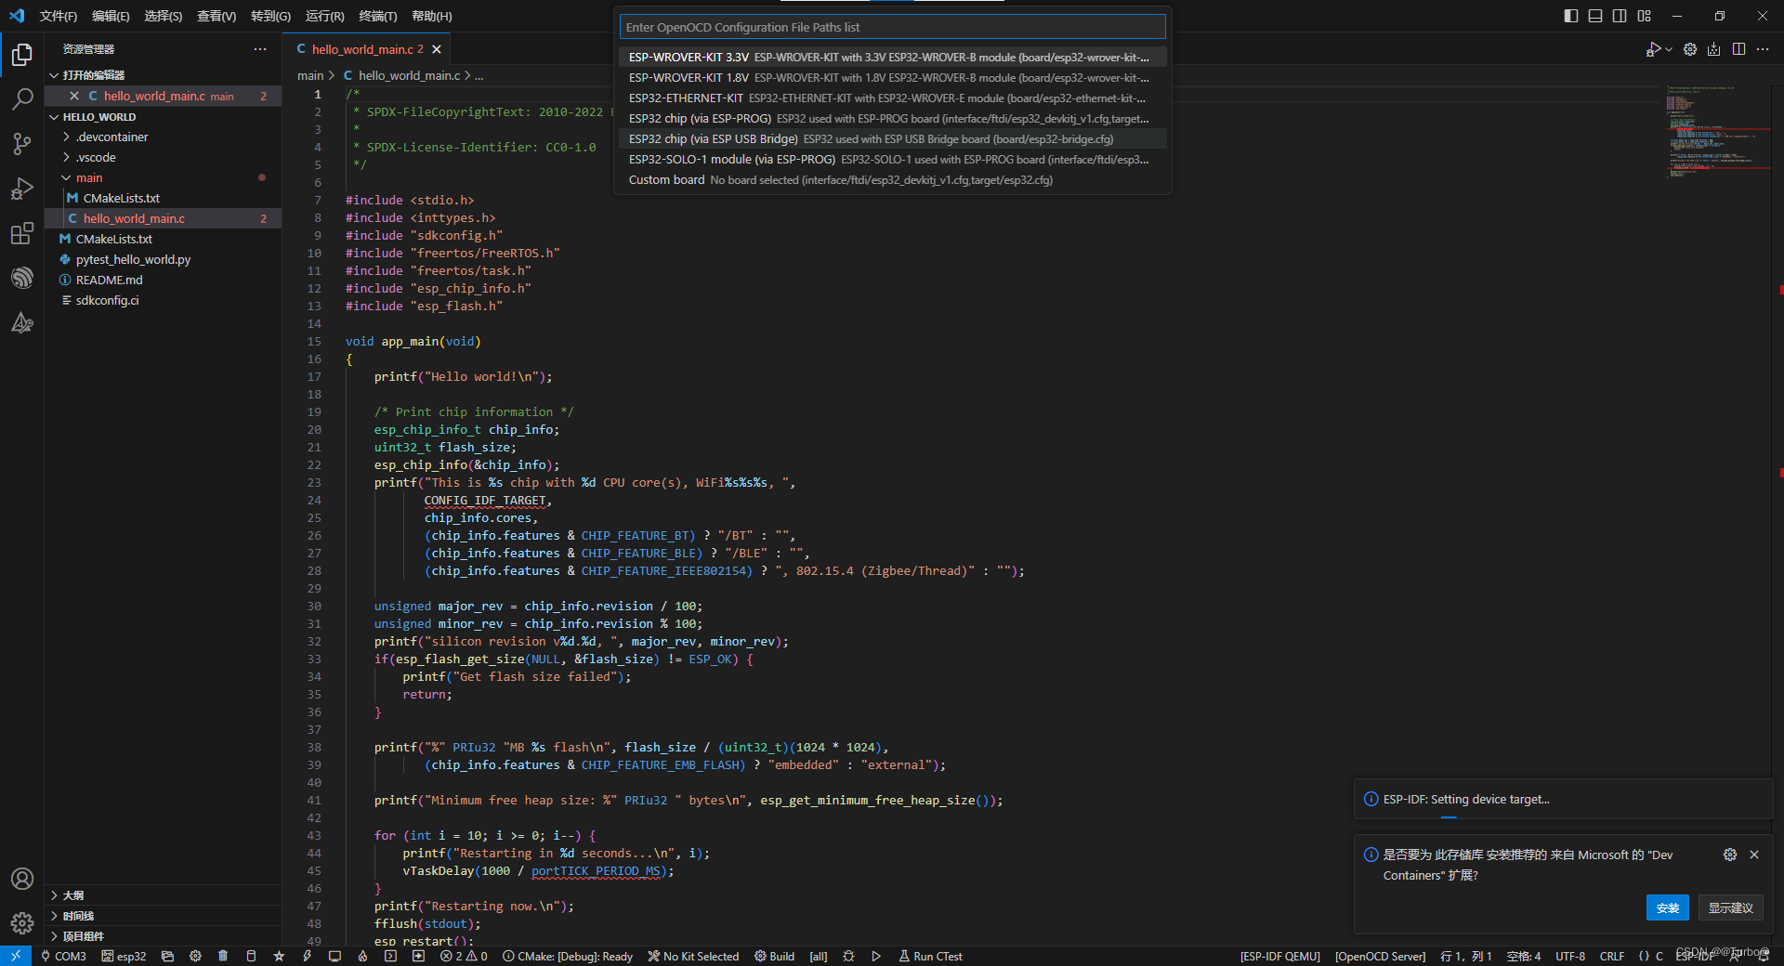This screenshot has height=966, width=1784.
Task: Select ESP32 chip via ESP USB Bridge option
Action: coord(892,139)
